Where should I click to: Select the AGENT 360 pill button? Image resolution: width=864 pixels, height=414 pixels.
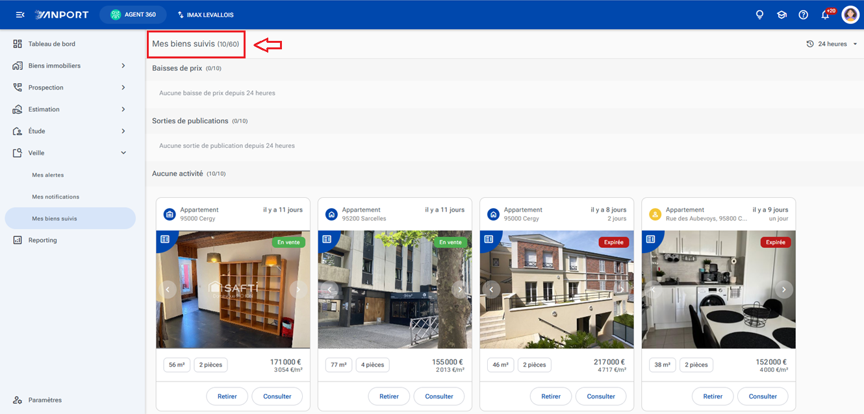133,14
